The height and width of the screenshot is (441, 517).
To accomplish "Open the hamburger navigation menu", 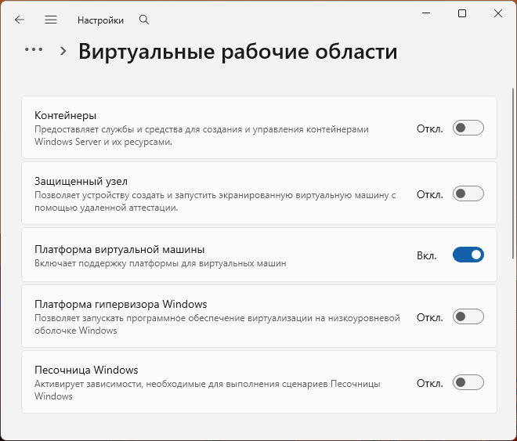I will tap(51, 20).
